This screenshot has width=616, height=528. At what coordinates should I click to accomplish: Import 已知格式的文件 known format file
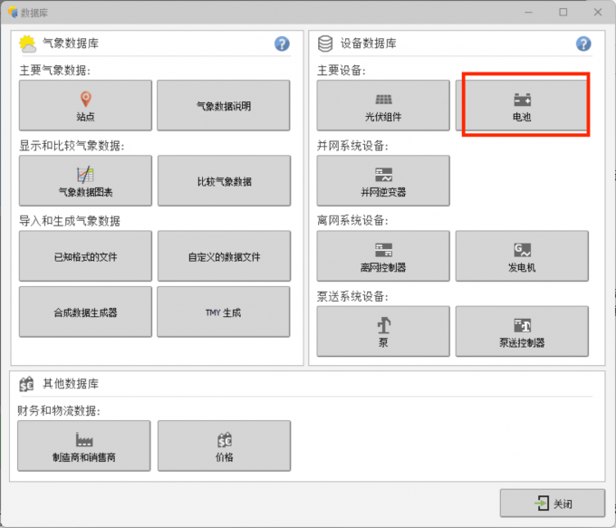click(85, 256)
